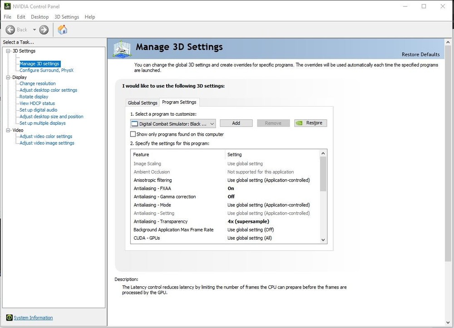454x328 pixels.
Task: Click the Restore button
Action: tap(311, 123)
